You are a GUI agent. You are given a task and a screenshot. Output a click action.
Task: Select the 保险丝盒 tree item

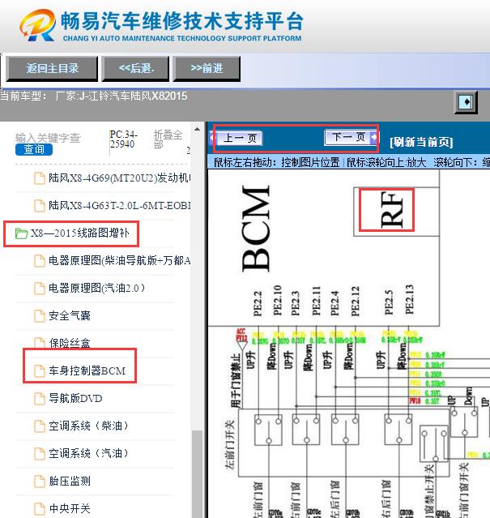coord(70,343)
